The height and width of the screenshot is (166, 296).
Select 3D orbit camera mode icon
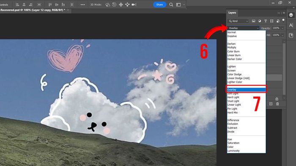(x=107, y=5)
